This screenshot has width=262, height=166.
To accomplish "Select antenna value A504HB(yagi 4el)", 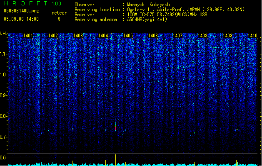I will point(147,20).
